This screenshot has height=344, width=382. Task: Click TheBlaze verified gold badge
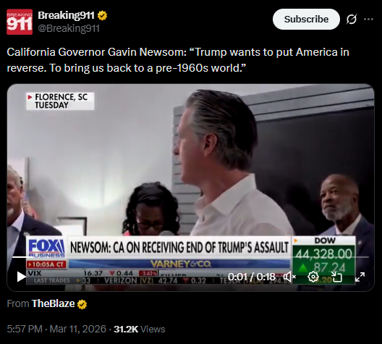[82, 304]
